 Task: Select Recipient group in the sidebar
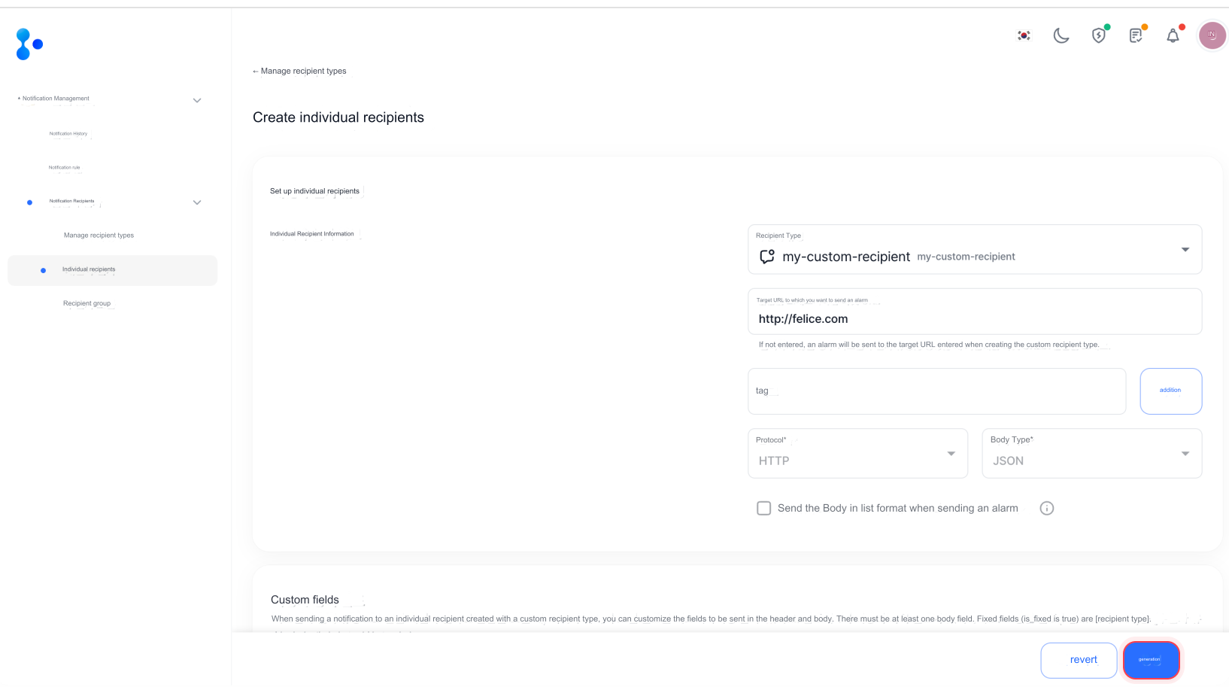[x=87, y=303]
